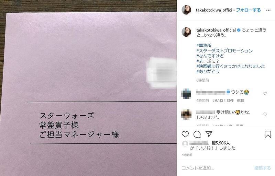
Task: Open the #事務所 hashtag link
Action: click(x=204, y=46)
